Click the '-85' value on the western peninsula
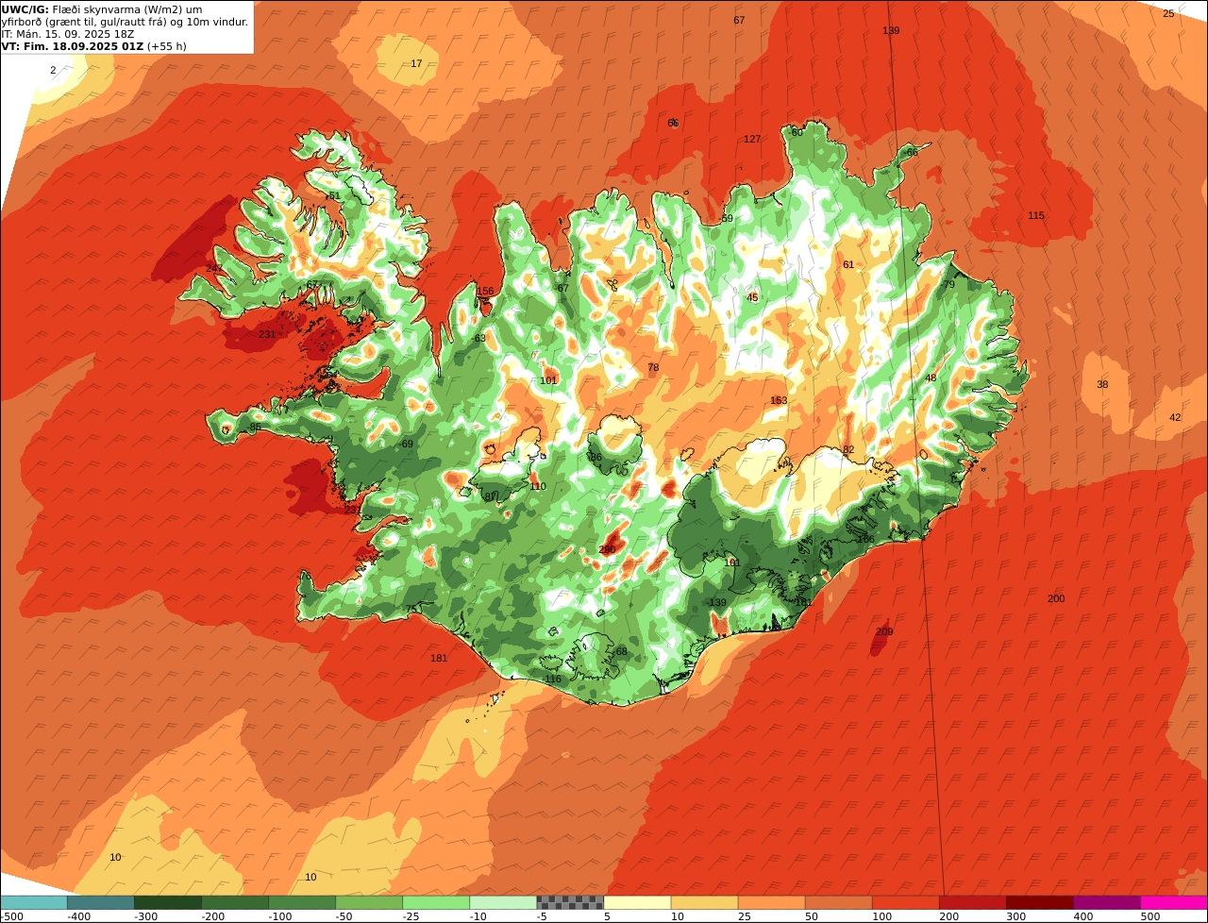The image size is (1208, 923). tap(253, 428)
